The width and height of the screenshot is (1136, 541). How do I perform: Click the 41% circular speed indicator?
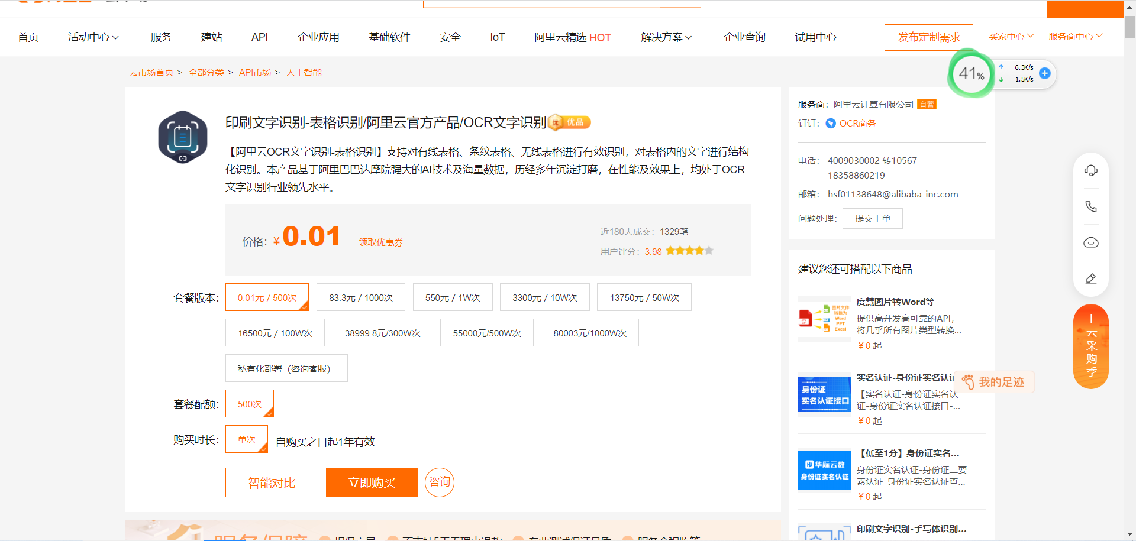pyautogui.click(x=971, y=74)
